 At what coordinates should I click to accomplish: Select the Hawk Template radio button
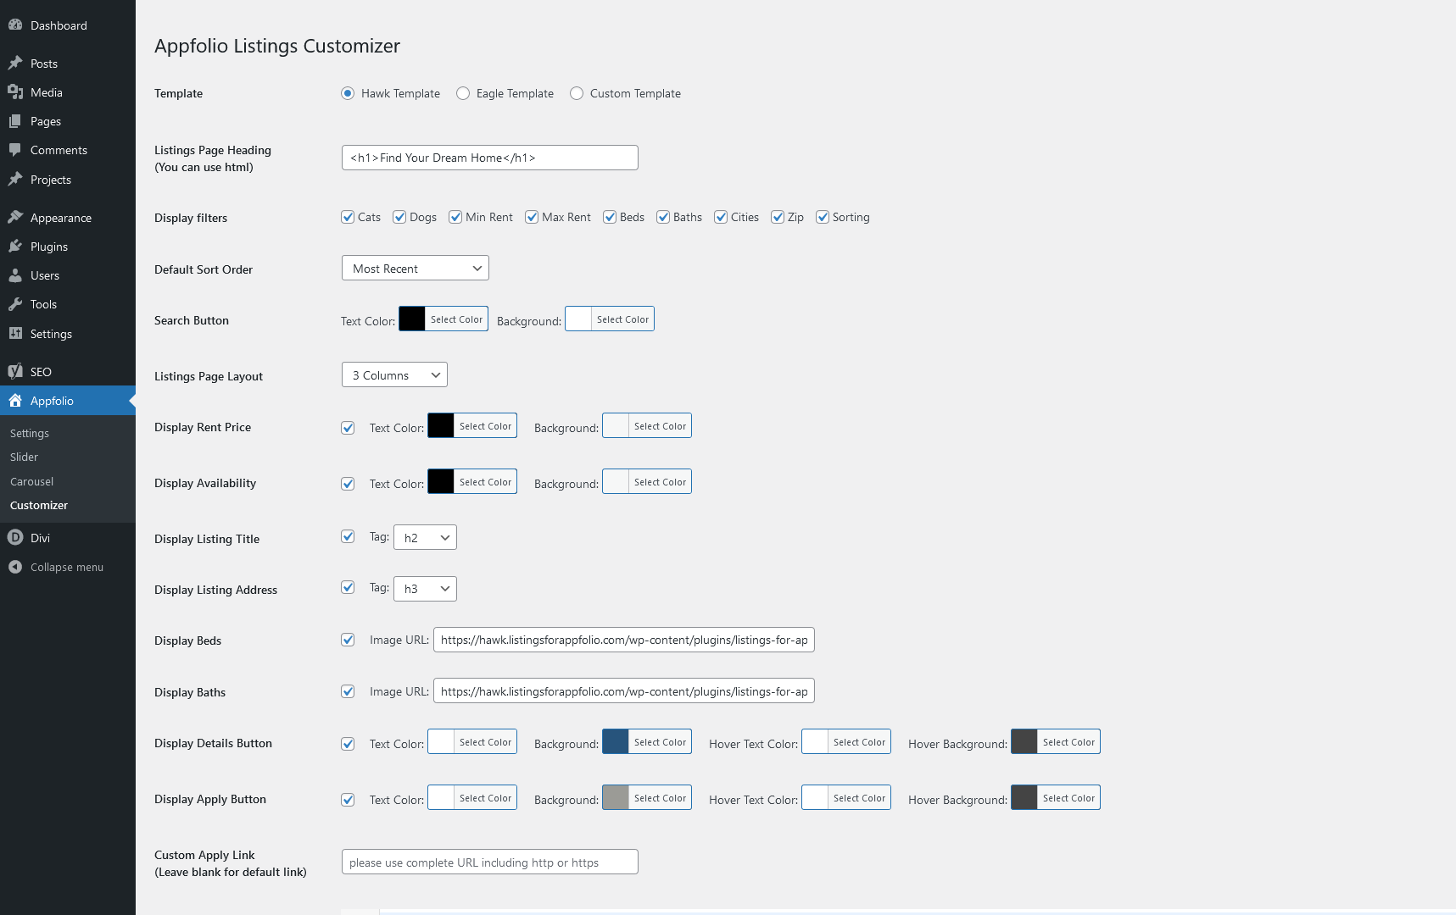(x=348, y=93)
